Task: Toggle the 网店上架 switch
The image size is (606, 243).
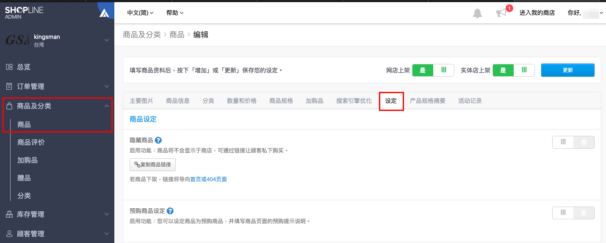Action: (433, 70)
